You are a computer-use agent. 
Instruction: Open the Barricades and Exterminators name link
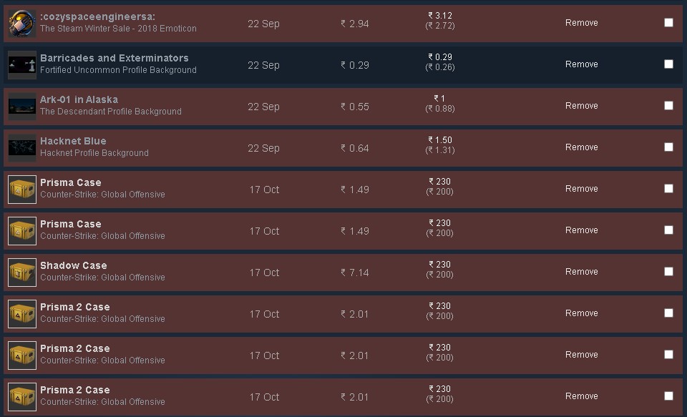click(114, 58)
